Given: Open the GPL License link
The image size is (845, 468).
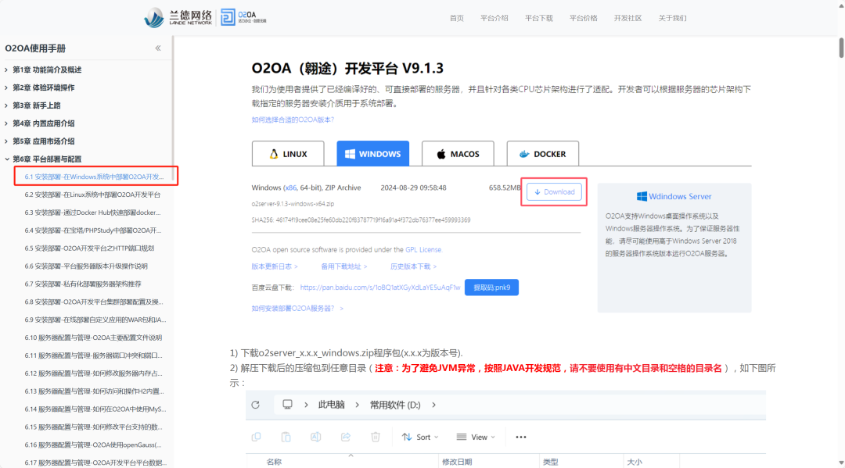Looking at the screenshot, I should 423,250.
